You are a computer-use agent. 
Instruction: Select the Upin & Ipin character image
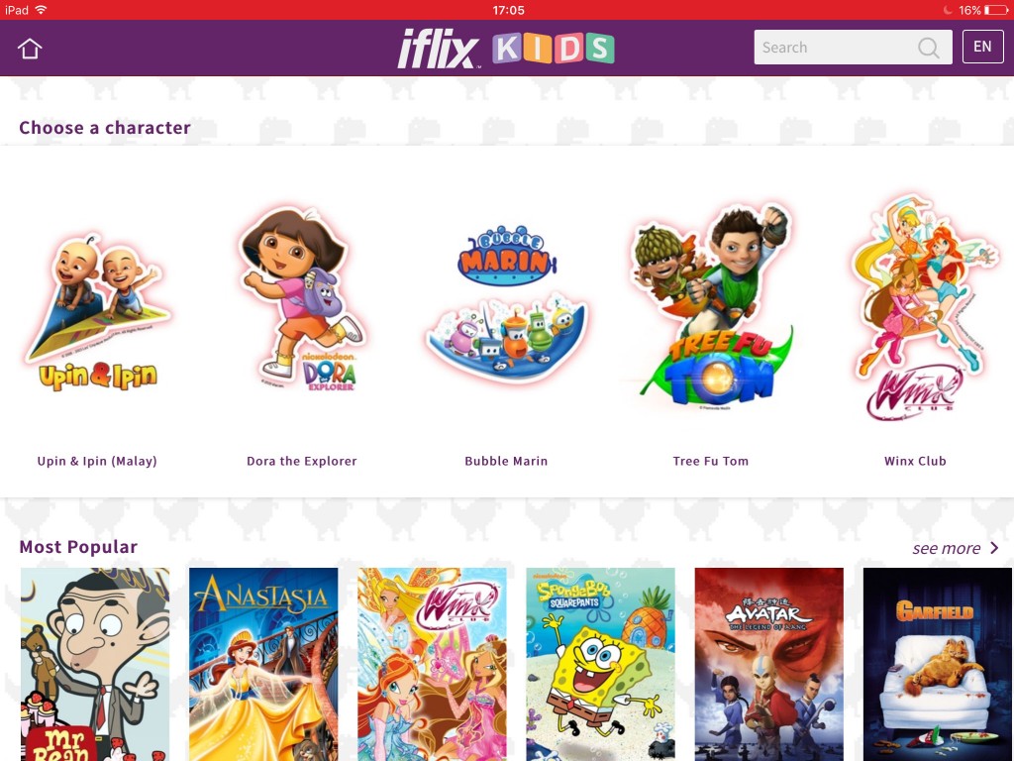pos(98,312)
